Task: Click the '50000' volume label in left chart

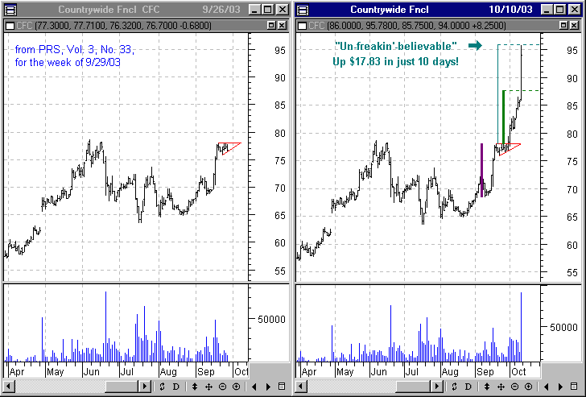Action: (x=271, y=319)
